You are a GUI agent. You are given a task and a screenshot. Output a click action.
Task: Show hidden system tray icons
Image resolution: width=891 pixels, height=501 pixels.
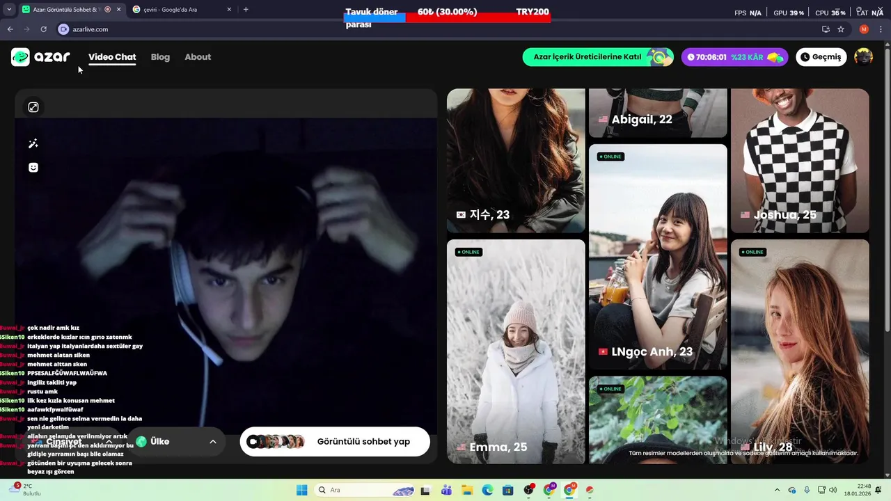tap(777, 491)
